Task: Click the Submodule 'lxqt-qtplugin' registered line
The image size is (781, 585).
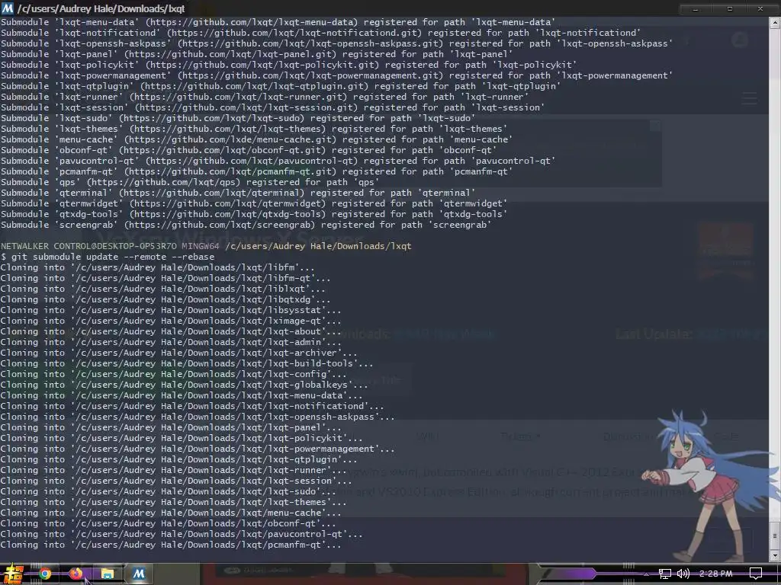Action: click(281, 86)
